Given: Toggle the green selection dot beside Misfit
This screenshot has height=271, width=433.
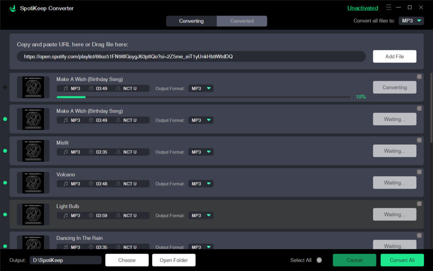Looking at the screenshot, I should [x=5, y=151].
